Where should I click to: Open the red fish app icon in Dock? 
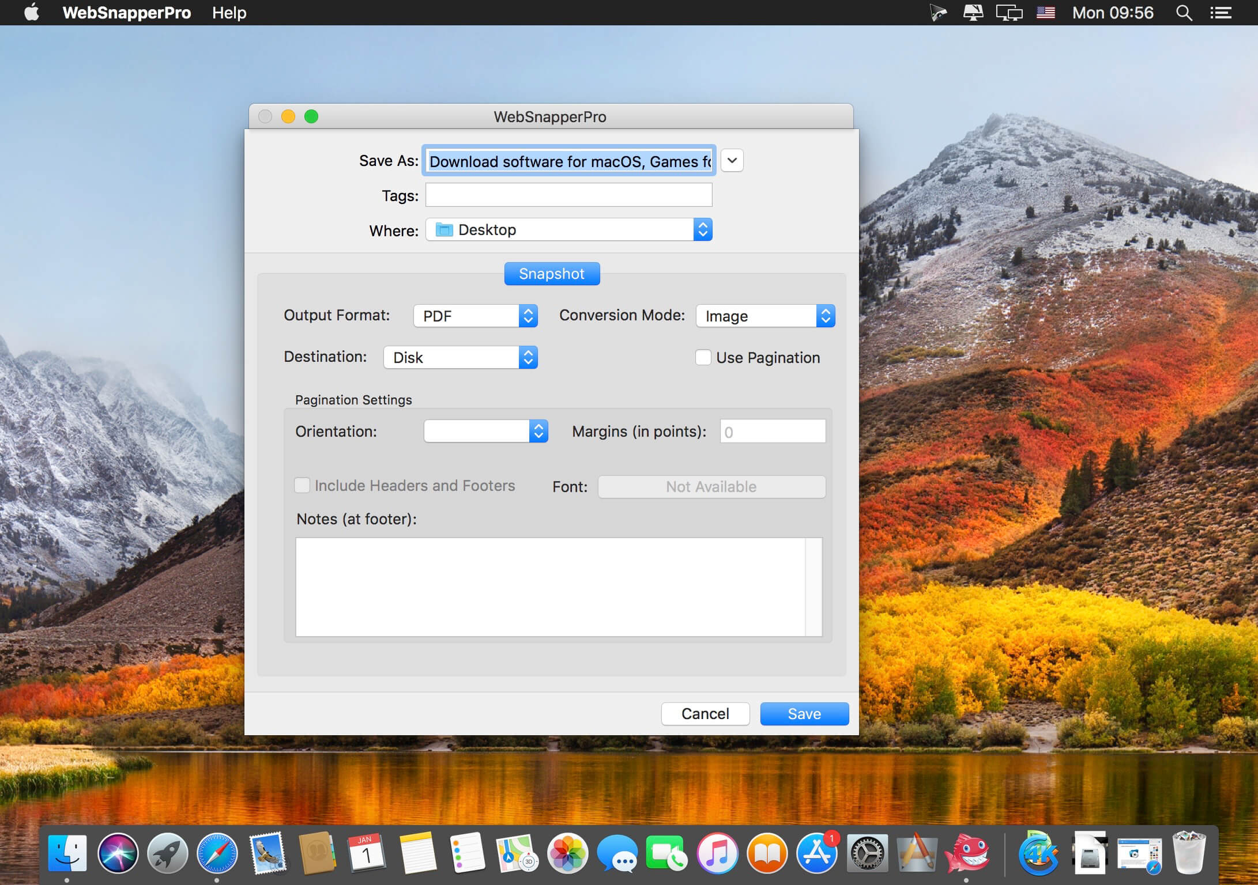[967, 853]
